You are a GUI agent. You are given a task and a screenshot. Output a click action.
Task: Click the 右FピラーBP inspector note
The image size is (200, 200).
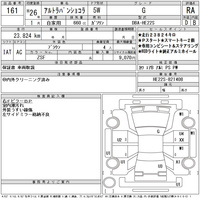(17, 101)
